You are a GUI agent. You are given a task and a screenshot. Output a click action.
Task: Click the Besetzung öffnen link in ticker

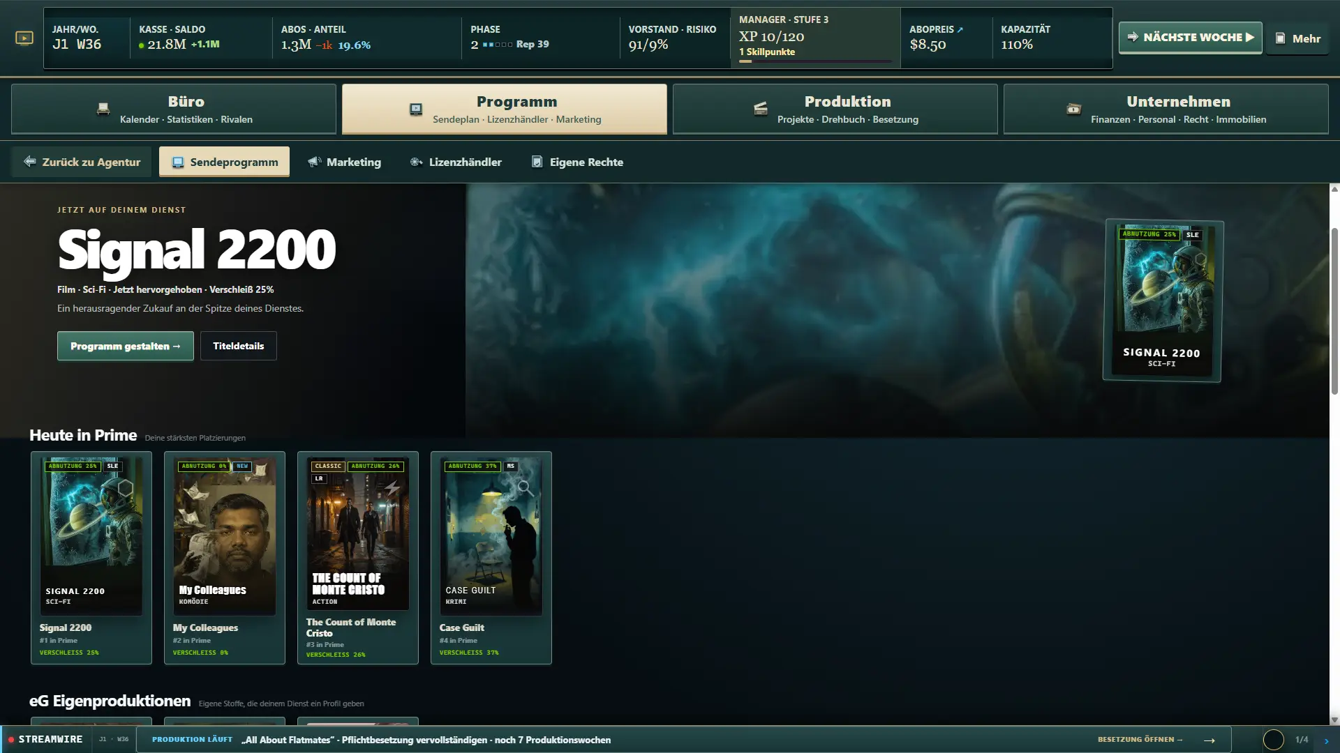[x=1140, y=740]
